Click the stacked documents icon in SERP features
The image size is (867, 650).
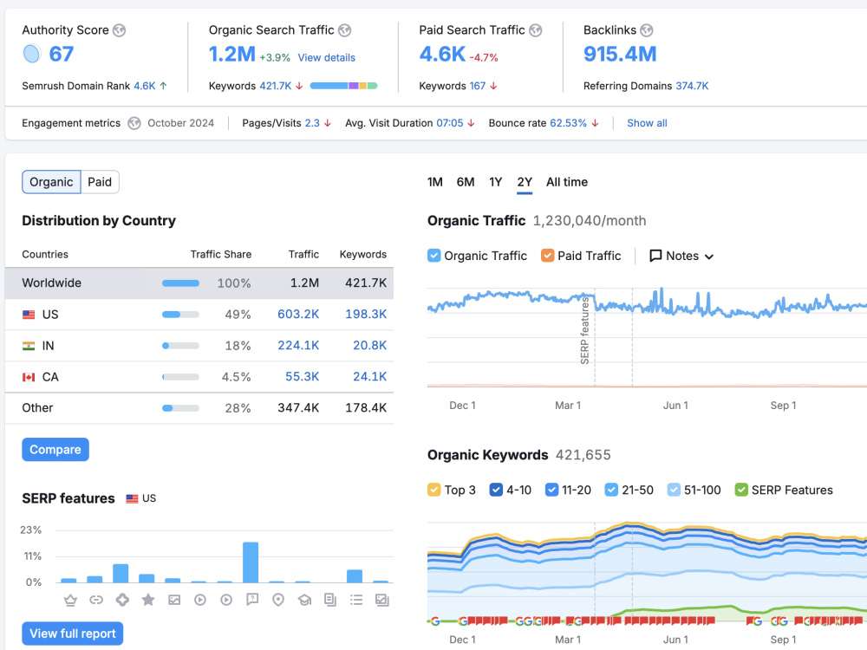330,600
